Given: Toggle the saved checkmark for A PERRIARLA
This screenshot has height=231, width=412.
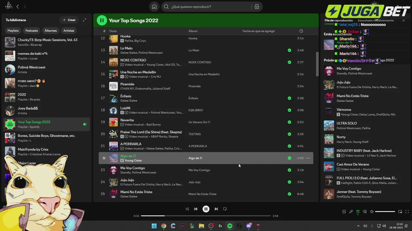Looking at the screenshot, I should pos(289,146).
